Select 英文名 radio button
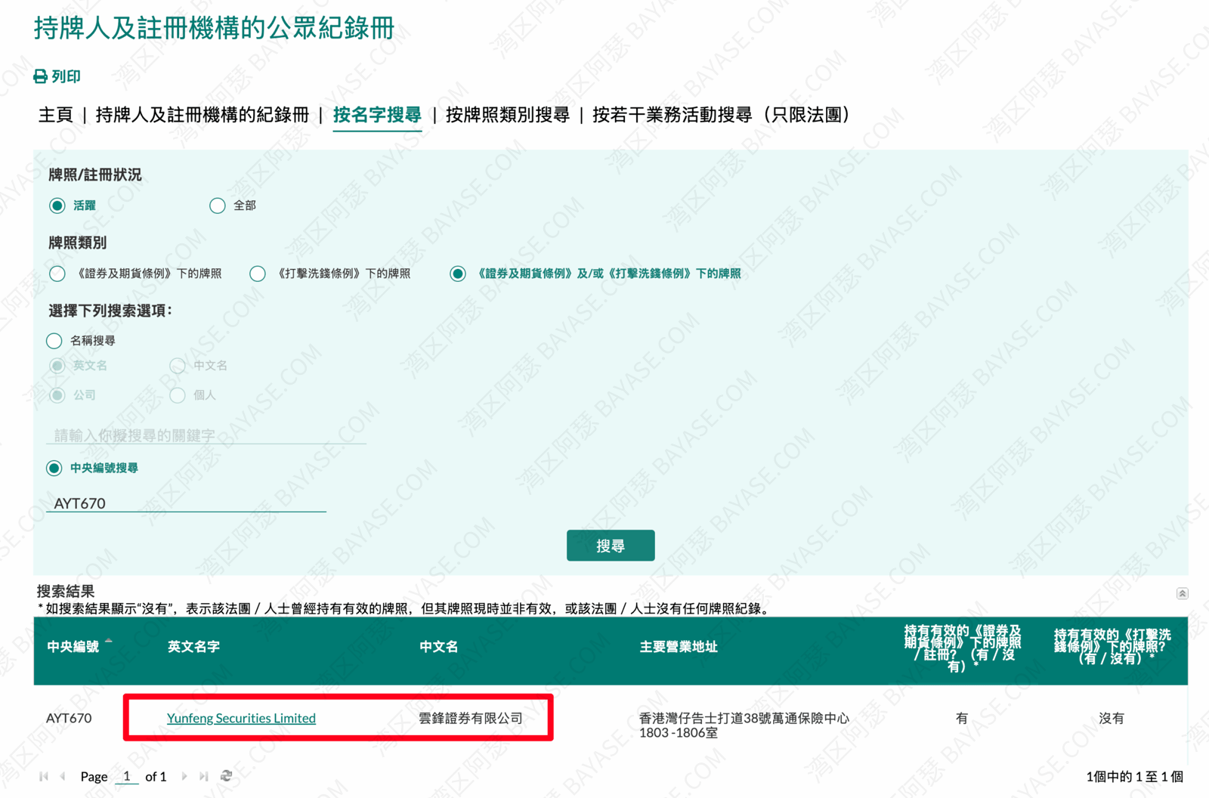Screen dimensions: 1209x798 (x=57, y=366)
